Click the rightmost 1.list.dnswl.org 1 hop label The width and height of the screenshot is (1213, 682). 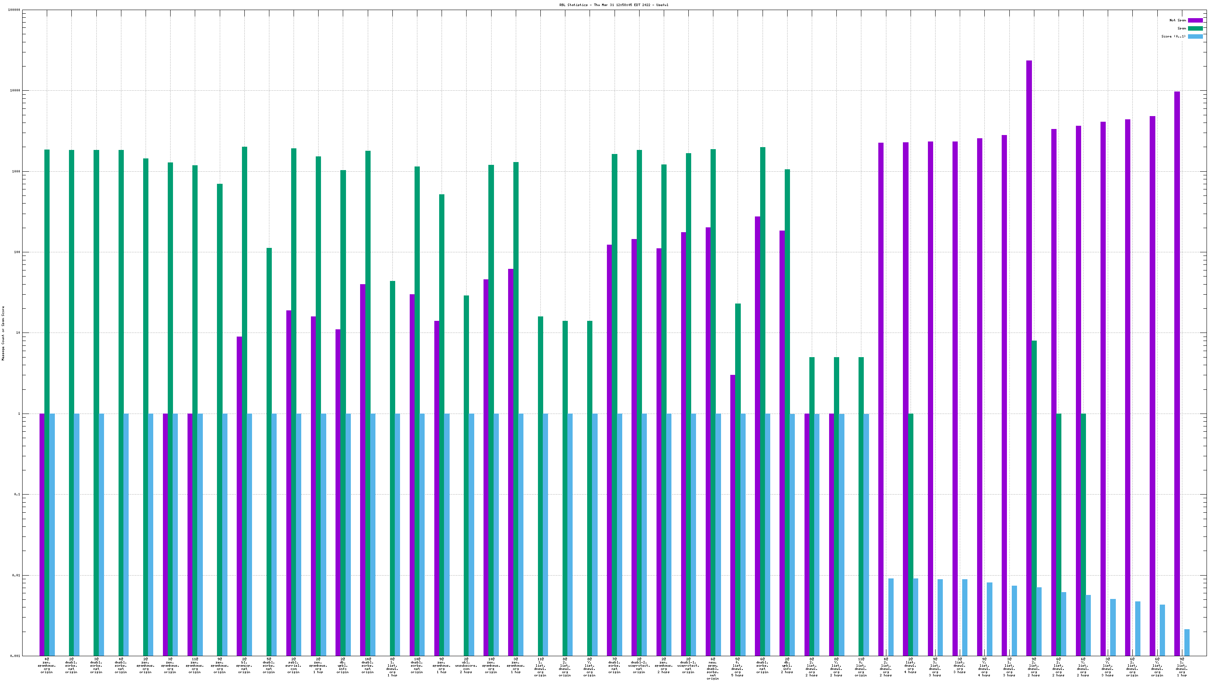pyautogui.click(x=1182, y=668)
